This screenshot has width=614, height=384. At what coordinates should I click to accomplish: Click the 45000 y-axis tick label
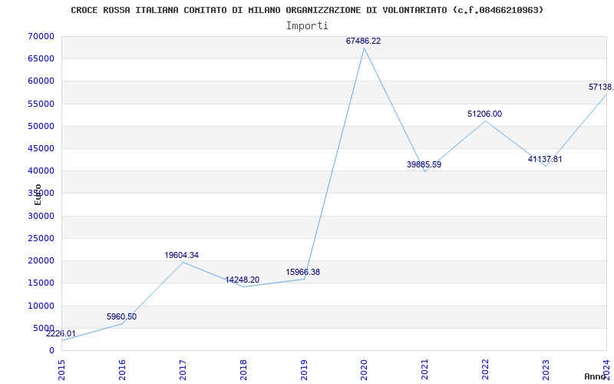[41, 148]
